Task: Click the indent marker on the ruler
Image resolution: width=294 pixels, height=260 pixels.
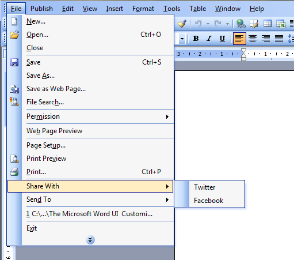Action: tap(243, 55)
